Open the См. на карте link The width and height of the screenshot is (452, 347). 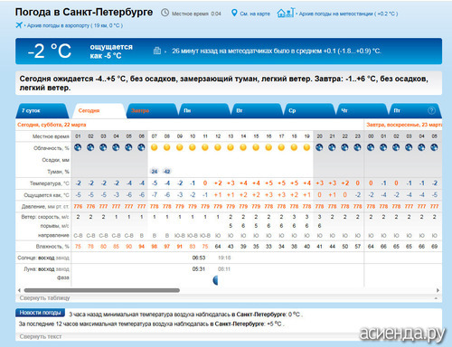pyautogui.click(x=255, y=14)
